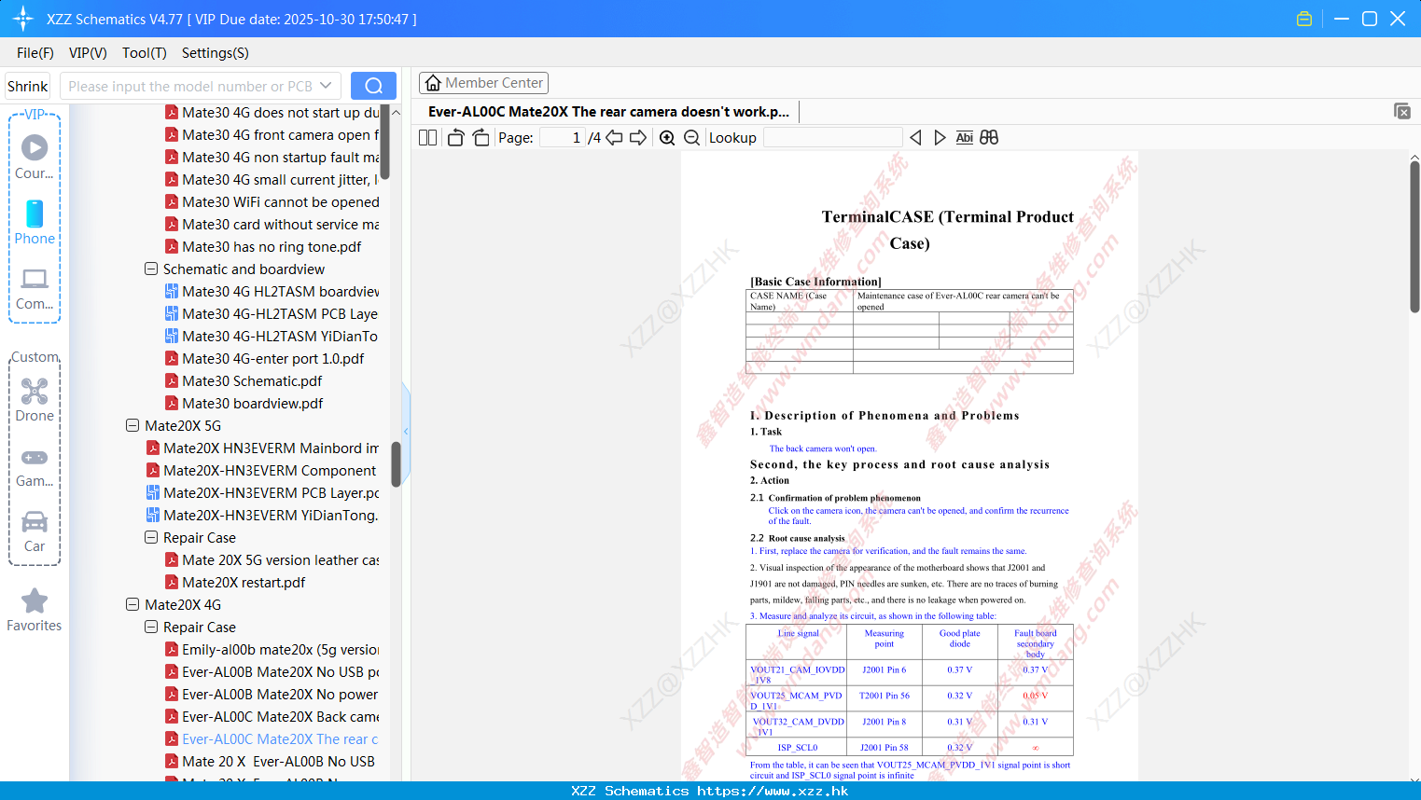
Task: Toggle the Abi text match option
Action: click(x=964, y=137)
